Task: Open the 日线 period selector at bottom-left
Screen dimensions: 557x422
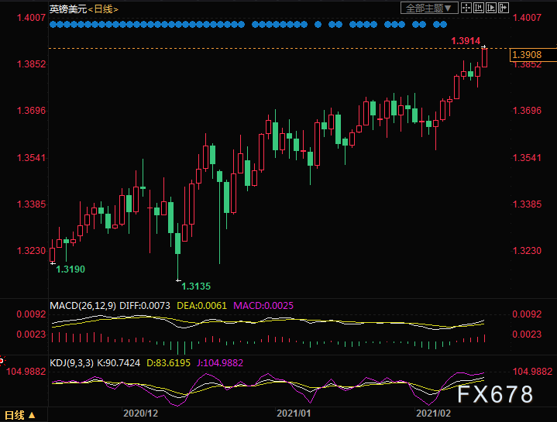Action: (20, 415)
